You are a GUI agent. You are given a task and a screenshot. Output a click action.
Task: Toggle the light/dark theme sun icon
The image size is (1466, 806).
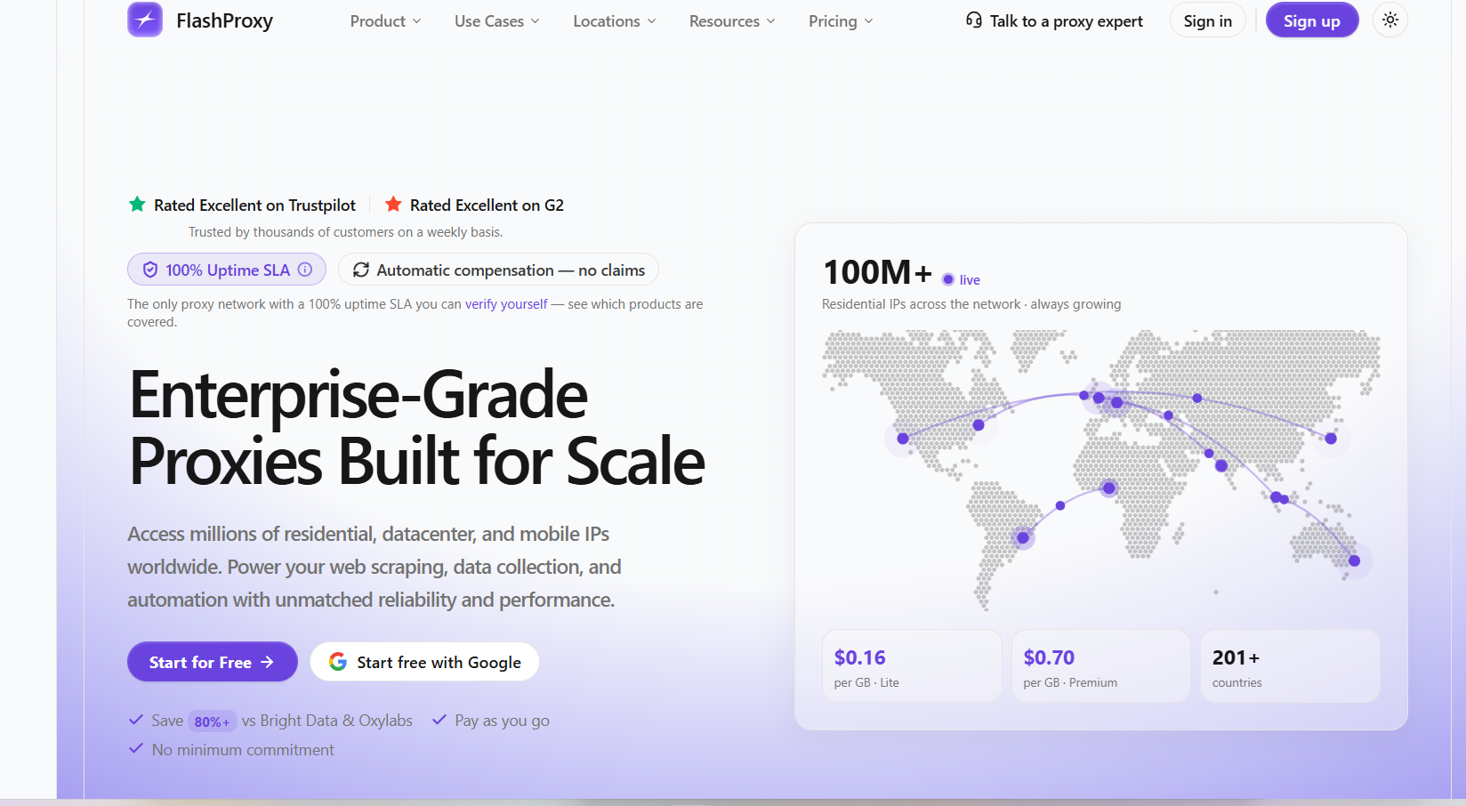[x=1390, y=20]
